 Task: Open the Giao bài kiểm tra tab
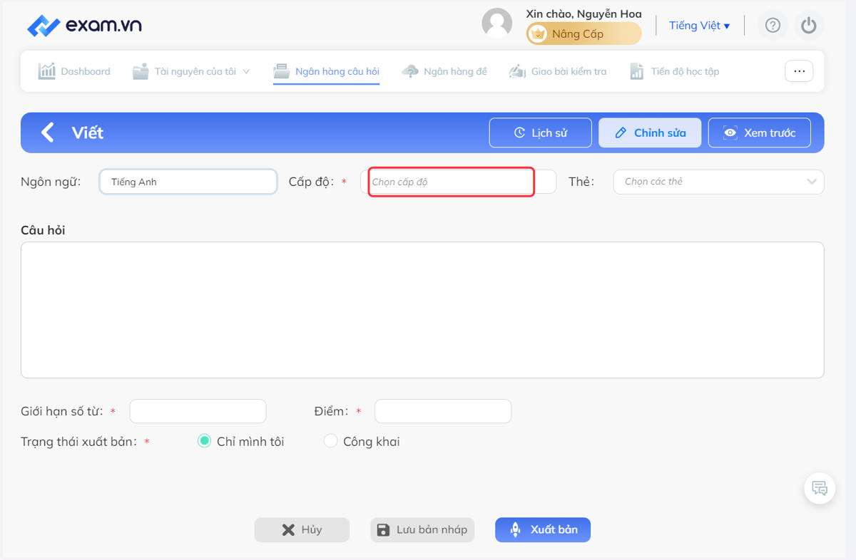pyautogui.click(x=558, y=71)
